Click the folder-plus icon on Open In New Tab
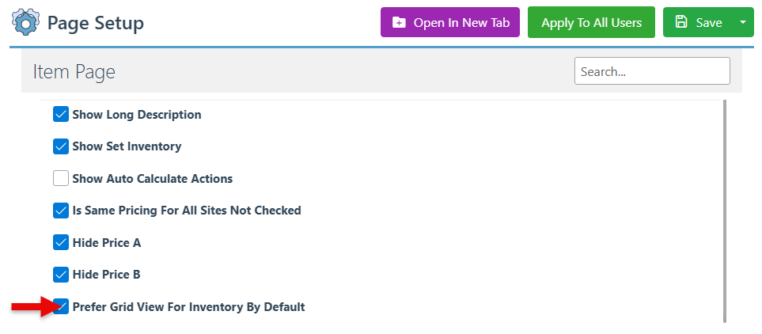Image resolution: width=762 pixels, height=334 pixels. [x=399, y=23]
